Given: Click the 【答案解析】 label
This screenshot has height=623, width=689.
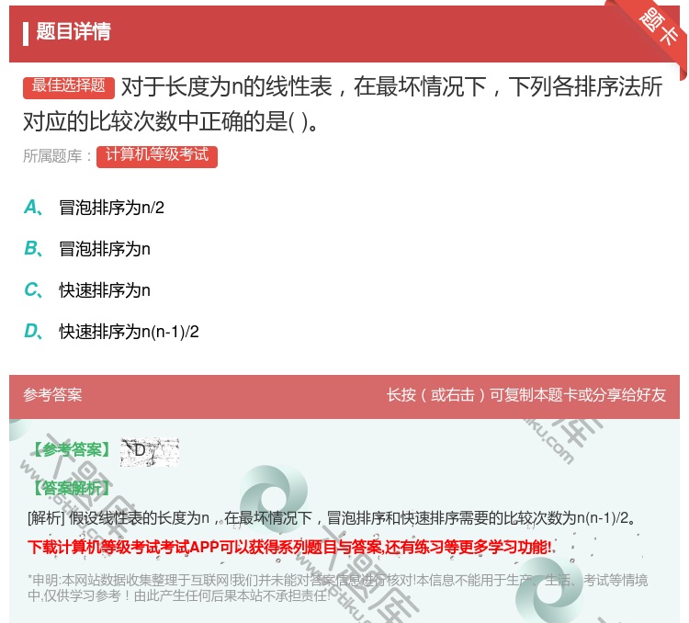Looking at the screenshot, I should 72,488.
